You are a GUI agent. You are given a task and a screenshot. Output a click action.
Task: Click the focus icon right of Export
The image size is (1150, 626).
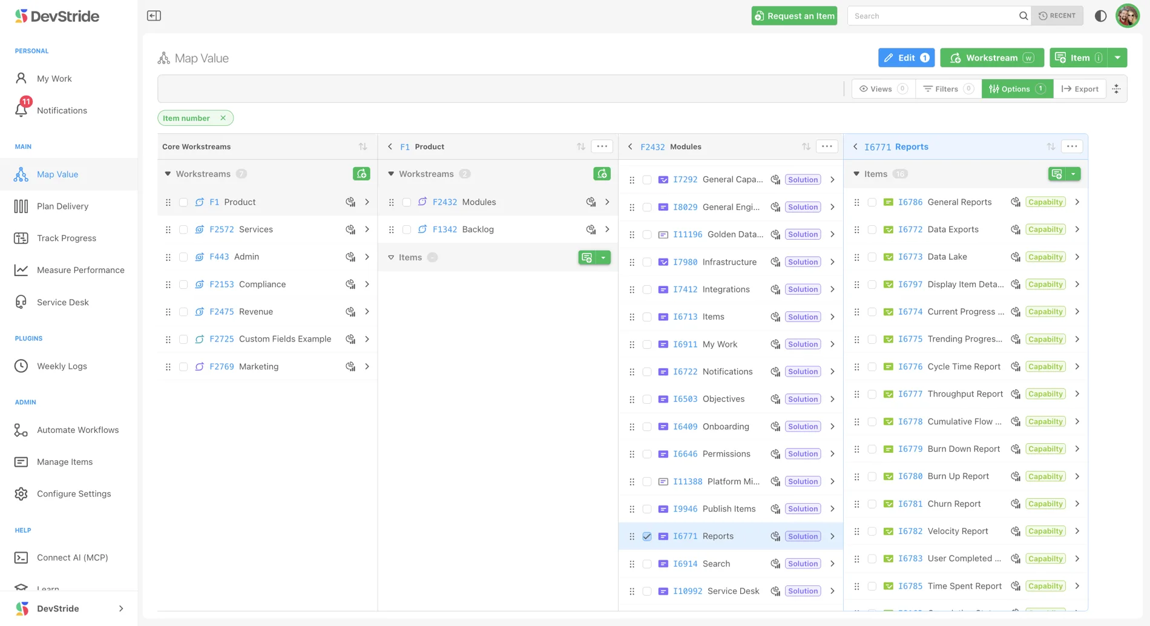(1116, 89)
